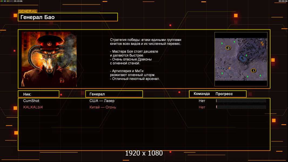288x162 pixels.
Task: Click the lone orange building icon on minimap
Action: [229, 68]
